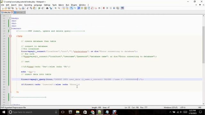The height and width of the screenshot is (115, 205).
Task: Open File Explorer from taskbar
Action: coord(78,112)
